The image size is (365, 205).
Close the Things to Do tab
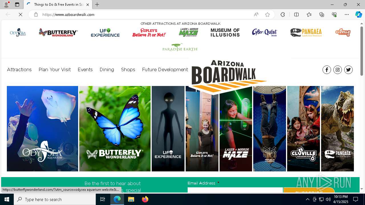point(88,5)
